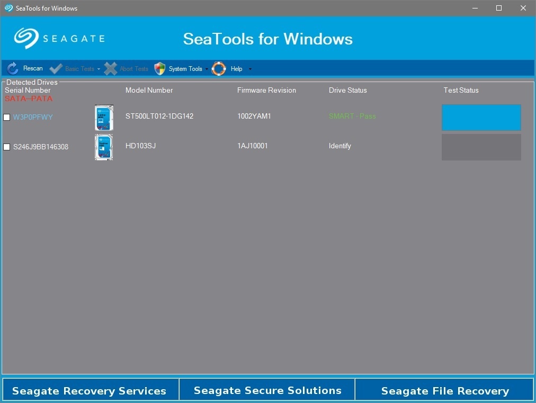Viewport: 536px width, 403px height.
Task: Check the box for drive S246J9BB146308
Action: coord(6,147)
